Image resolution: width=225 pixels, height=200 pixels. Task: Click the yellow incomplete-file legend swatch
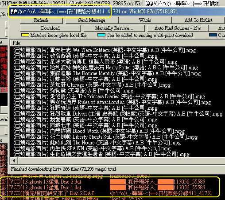[x=25, y=35]
